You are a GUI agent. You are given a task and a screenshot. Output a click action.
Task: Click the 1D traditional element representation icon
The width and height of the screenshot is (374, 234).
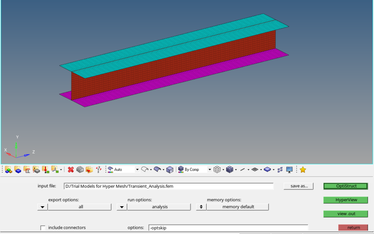(243, 170)
